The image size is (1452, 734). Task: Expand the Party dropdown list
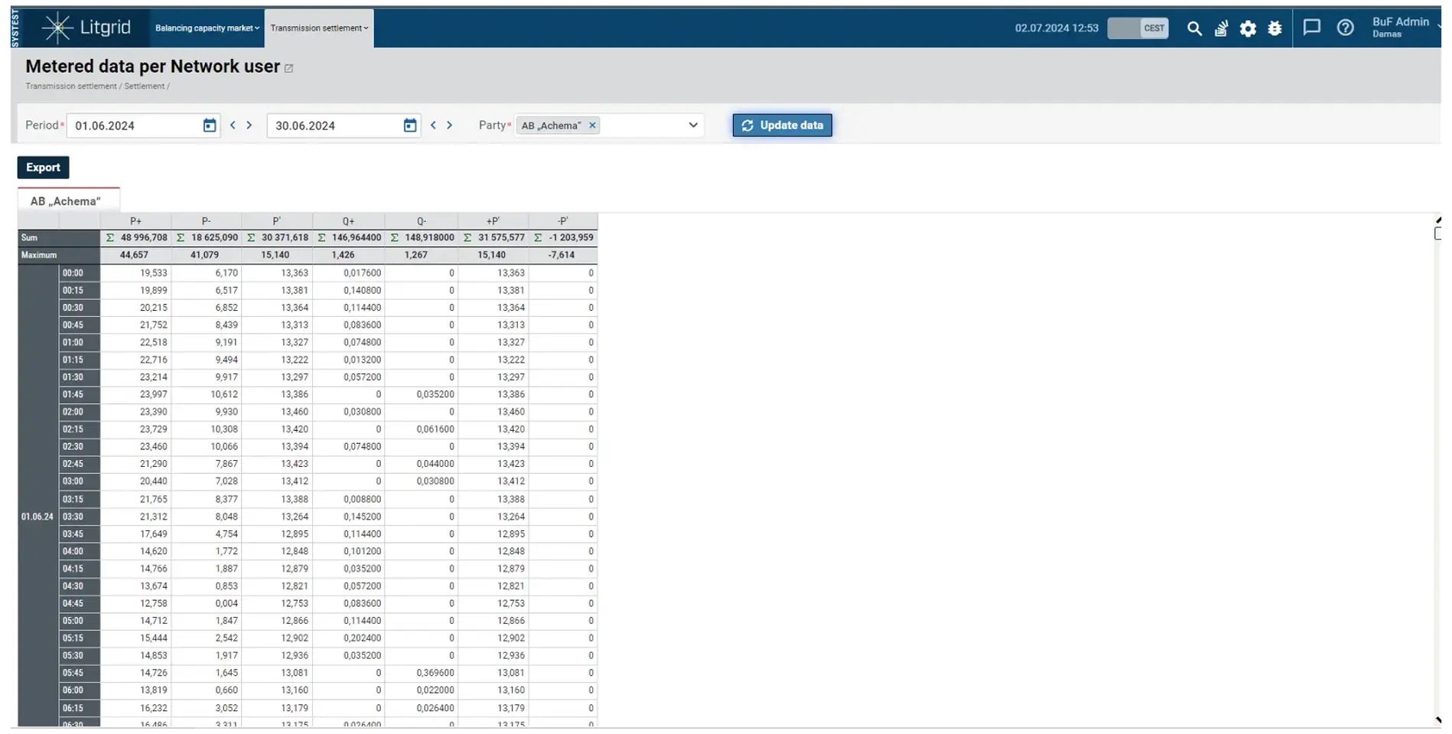pyautogui.click(x=692, y=126)
